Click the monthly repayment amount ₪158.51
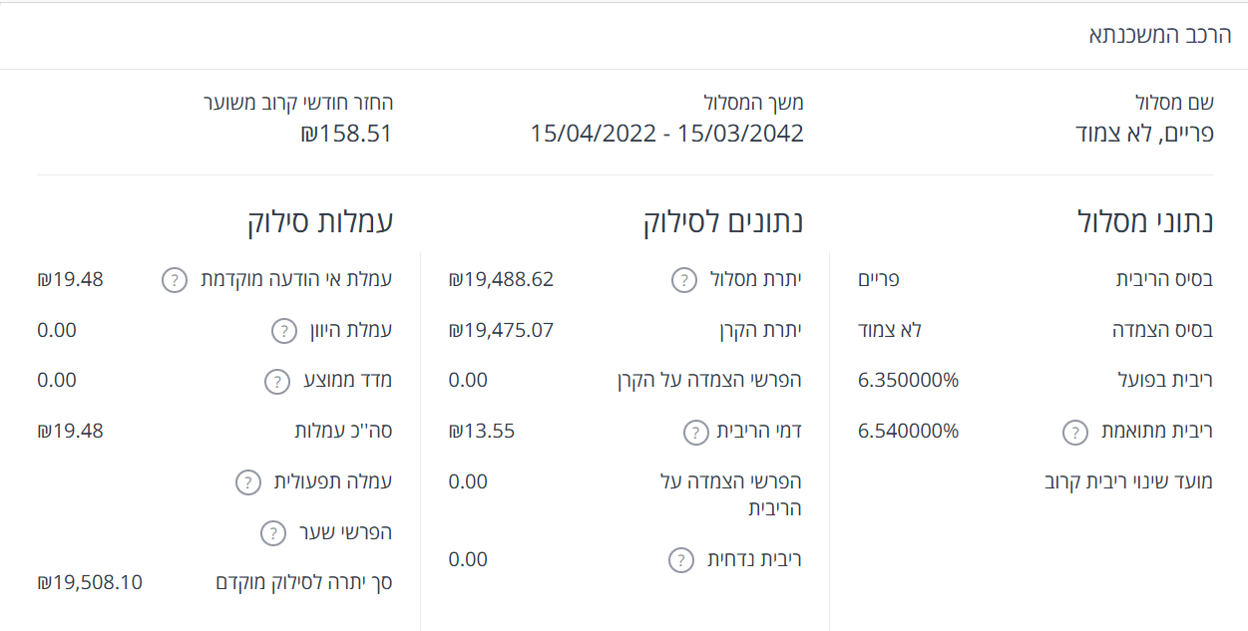 tap(346, 134)
